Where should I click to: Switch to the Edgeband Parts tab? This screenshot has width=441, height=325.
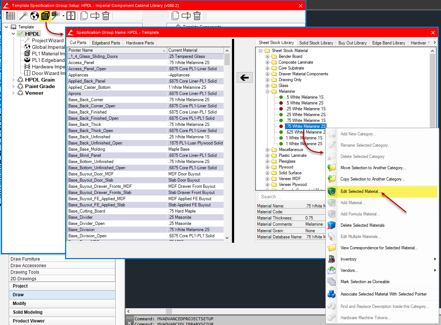106,43
